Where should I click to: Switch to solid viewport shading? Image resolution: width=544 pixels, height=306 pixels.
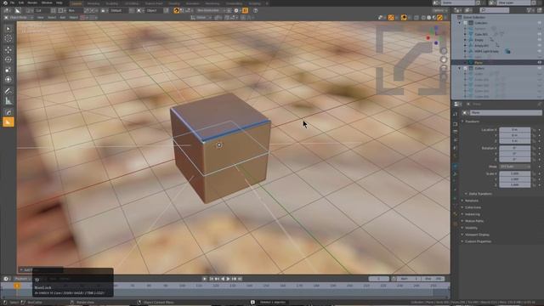click(428, 17)
